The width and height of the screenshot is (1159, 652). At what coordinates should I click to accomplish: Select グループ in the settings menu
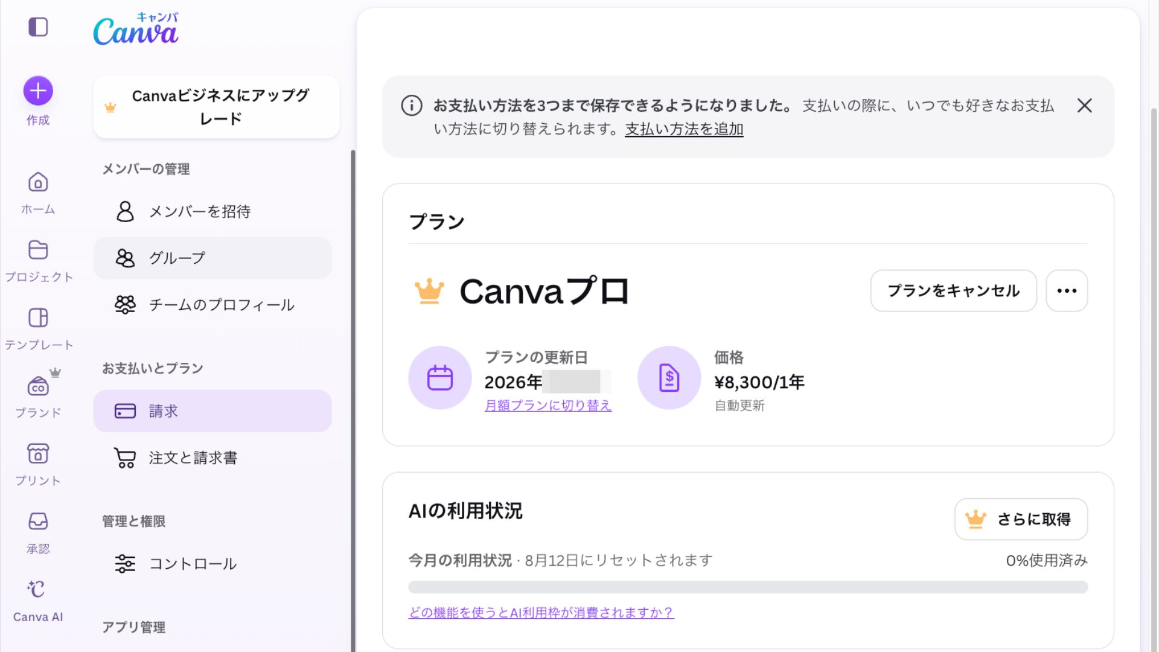click(x=212, y=258)
